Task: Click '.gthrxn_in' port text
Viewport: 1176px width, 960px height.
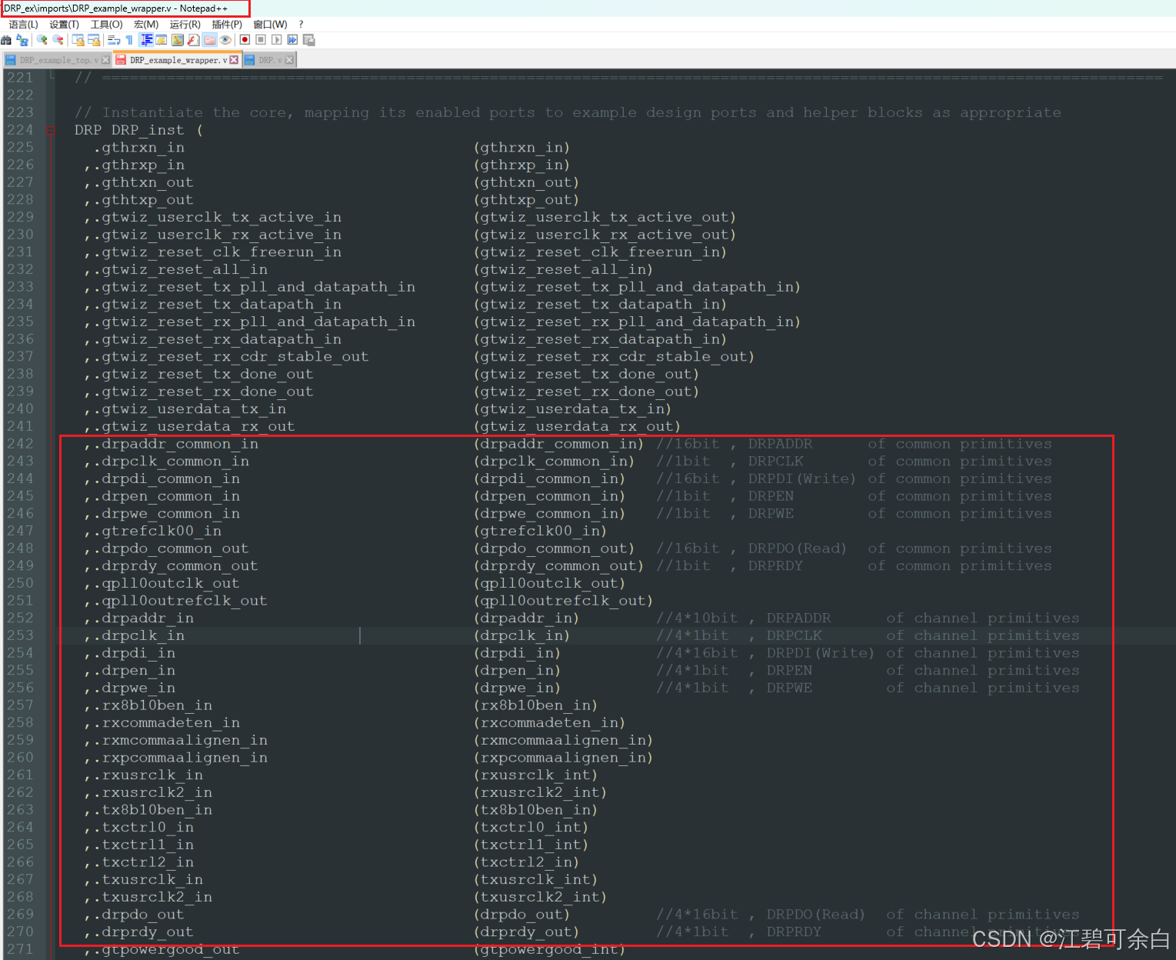Action: click(139, 148)
